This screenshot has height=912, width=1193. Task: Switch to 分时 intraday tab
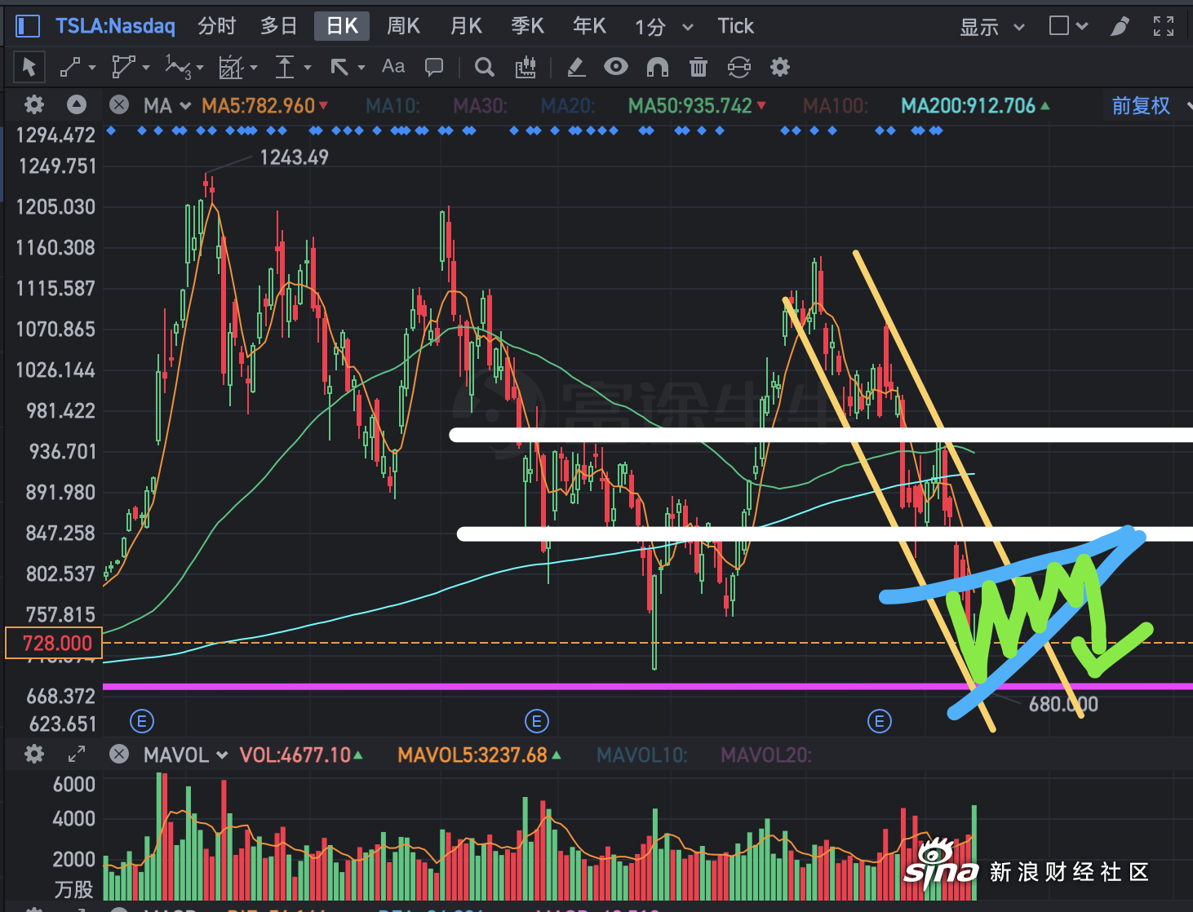217,26
